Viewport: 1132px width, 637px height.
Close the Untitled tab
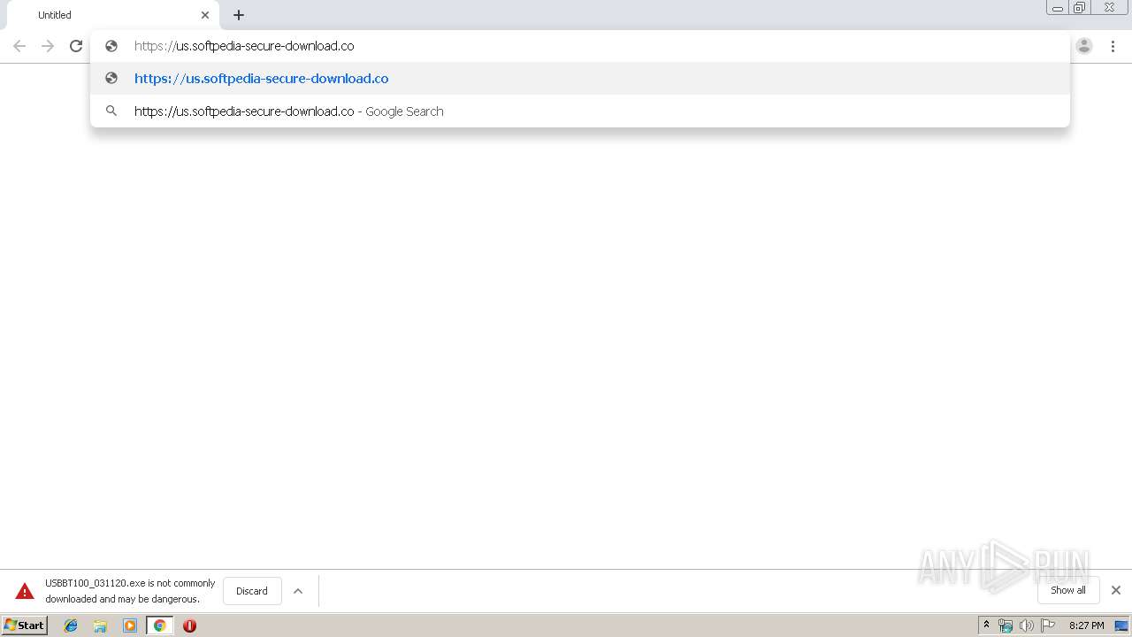(205, 15)
